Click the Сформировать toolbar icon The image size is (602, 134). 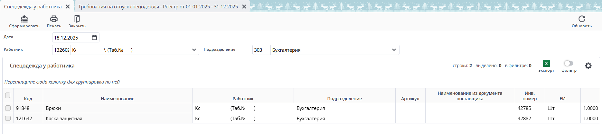(24, 19)
